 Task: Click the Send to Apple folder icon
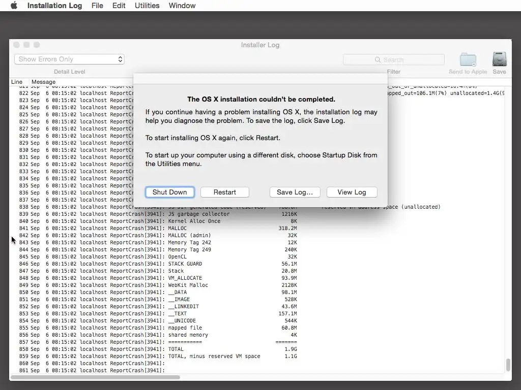click(x=468, y=59)
